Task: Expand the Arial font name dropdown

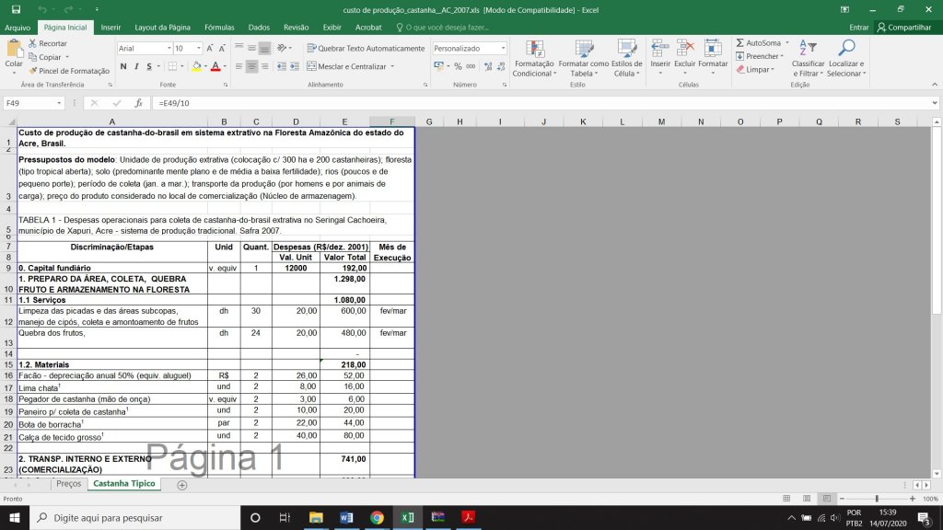Action: coord(169,48)
